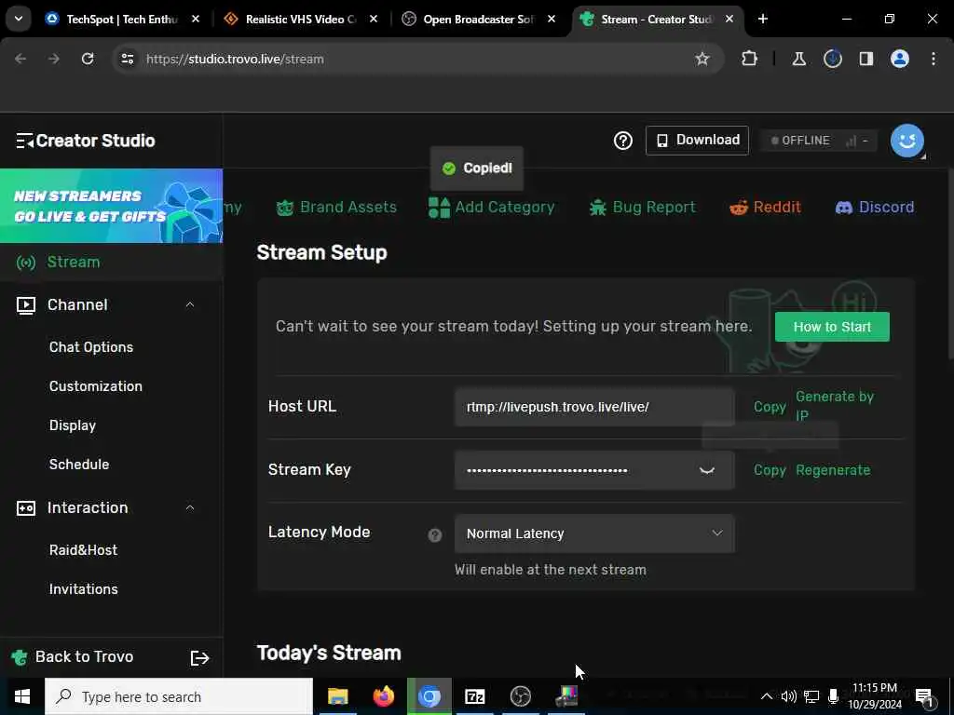This screenshot has height=715, width=954.
Task: Open Customization settings page
Action: (96, 386)
